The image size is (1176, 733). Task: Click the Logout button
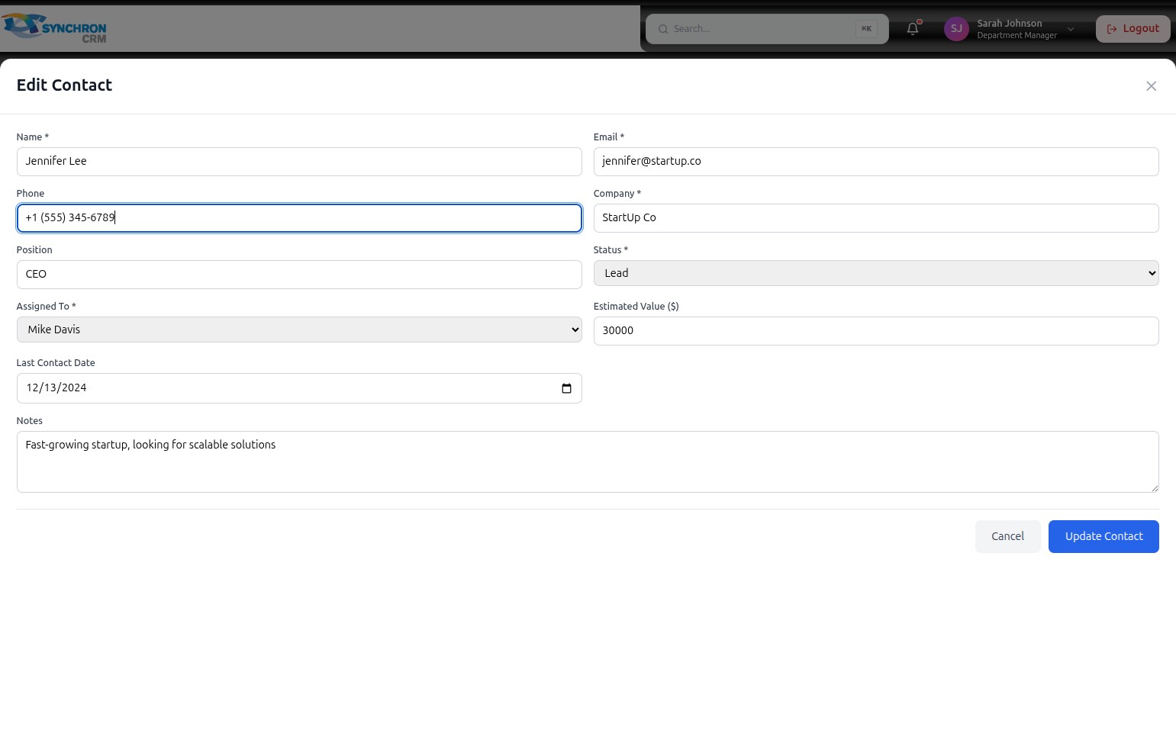(x=1133, y=29)
